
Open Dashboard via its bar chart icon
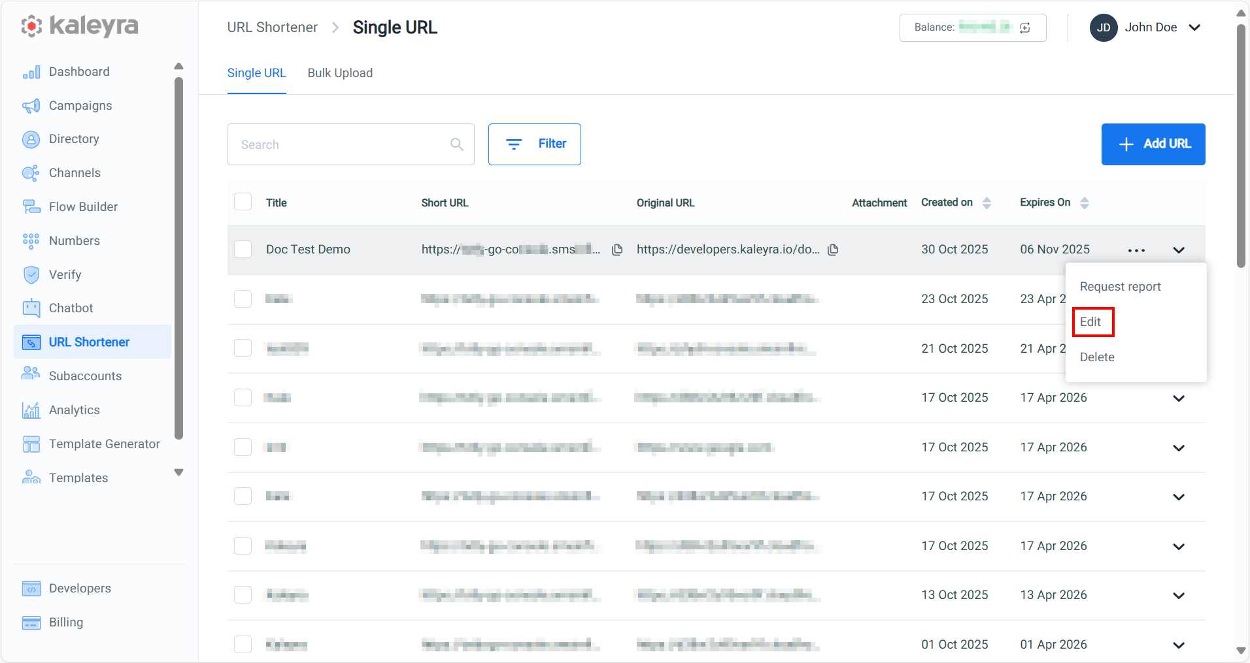point(31,72)
